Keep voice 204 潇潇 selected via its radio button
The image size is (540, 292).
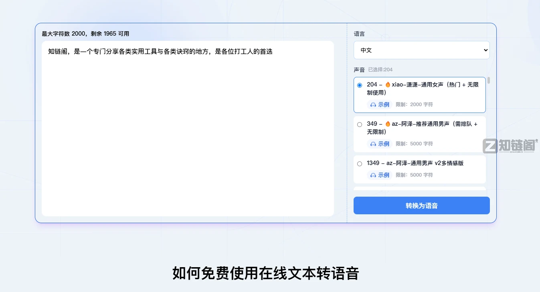click(x=360, y=85)
